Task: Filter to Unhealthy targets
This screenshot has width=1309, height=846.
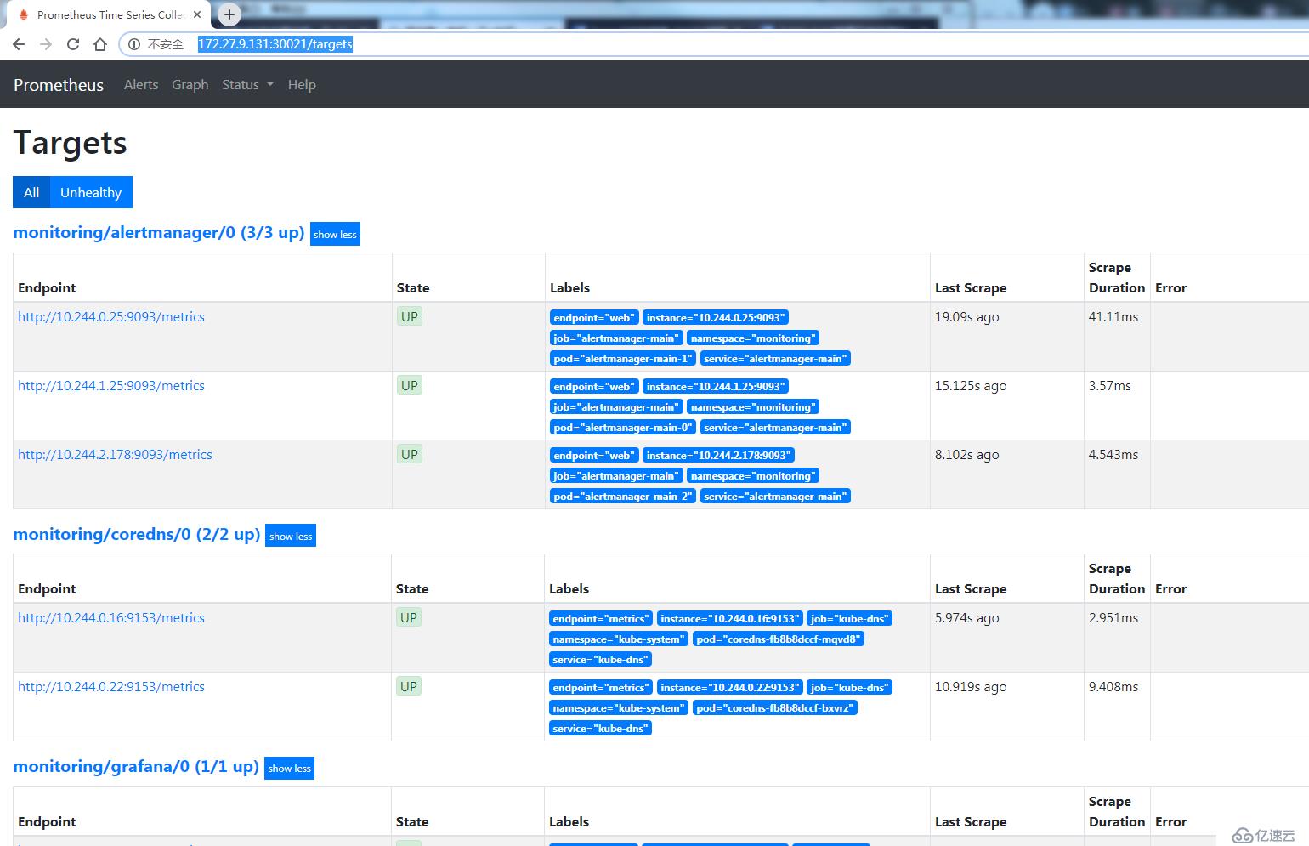Action: tap(91, 192)
